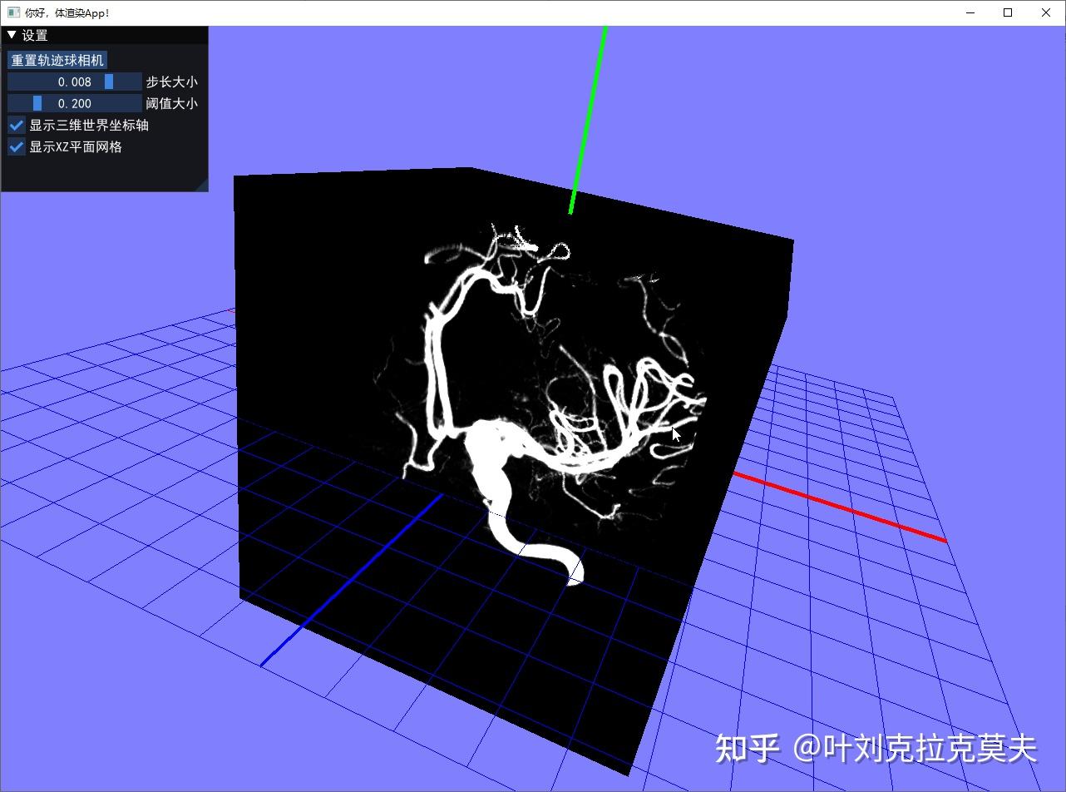Screen dimensions: 1066x792
Task: Click the 显示XZ平面网格 label text
Action: point(76,146)
